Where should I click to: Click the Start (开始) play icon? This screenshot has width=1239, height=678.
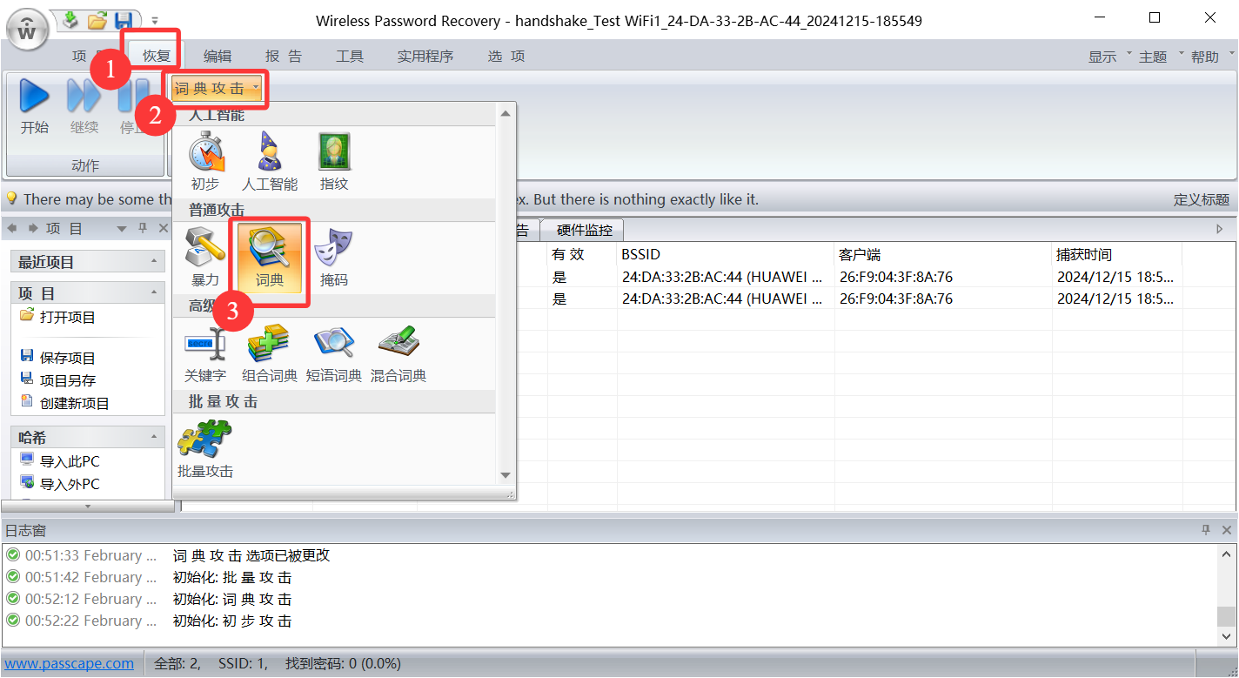click(x=34, y=95)
